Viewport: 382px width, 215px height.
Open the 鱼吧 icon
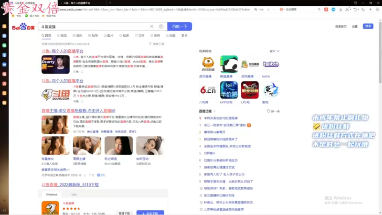click(271, 90)
